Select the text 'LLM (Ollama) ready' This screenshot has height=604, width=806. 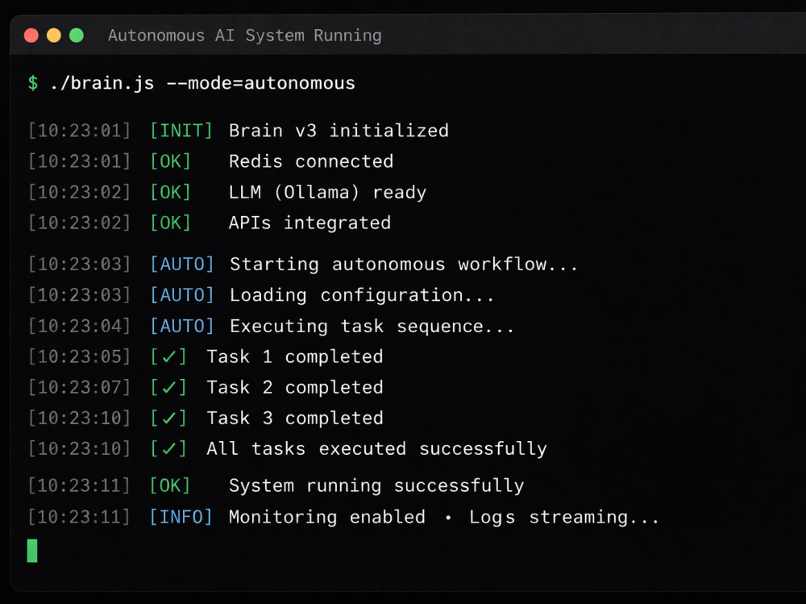pos(327,193)
